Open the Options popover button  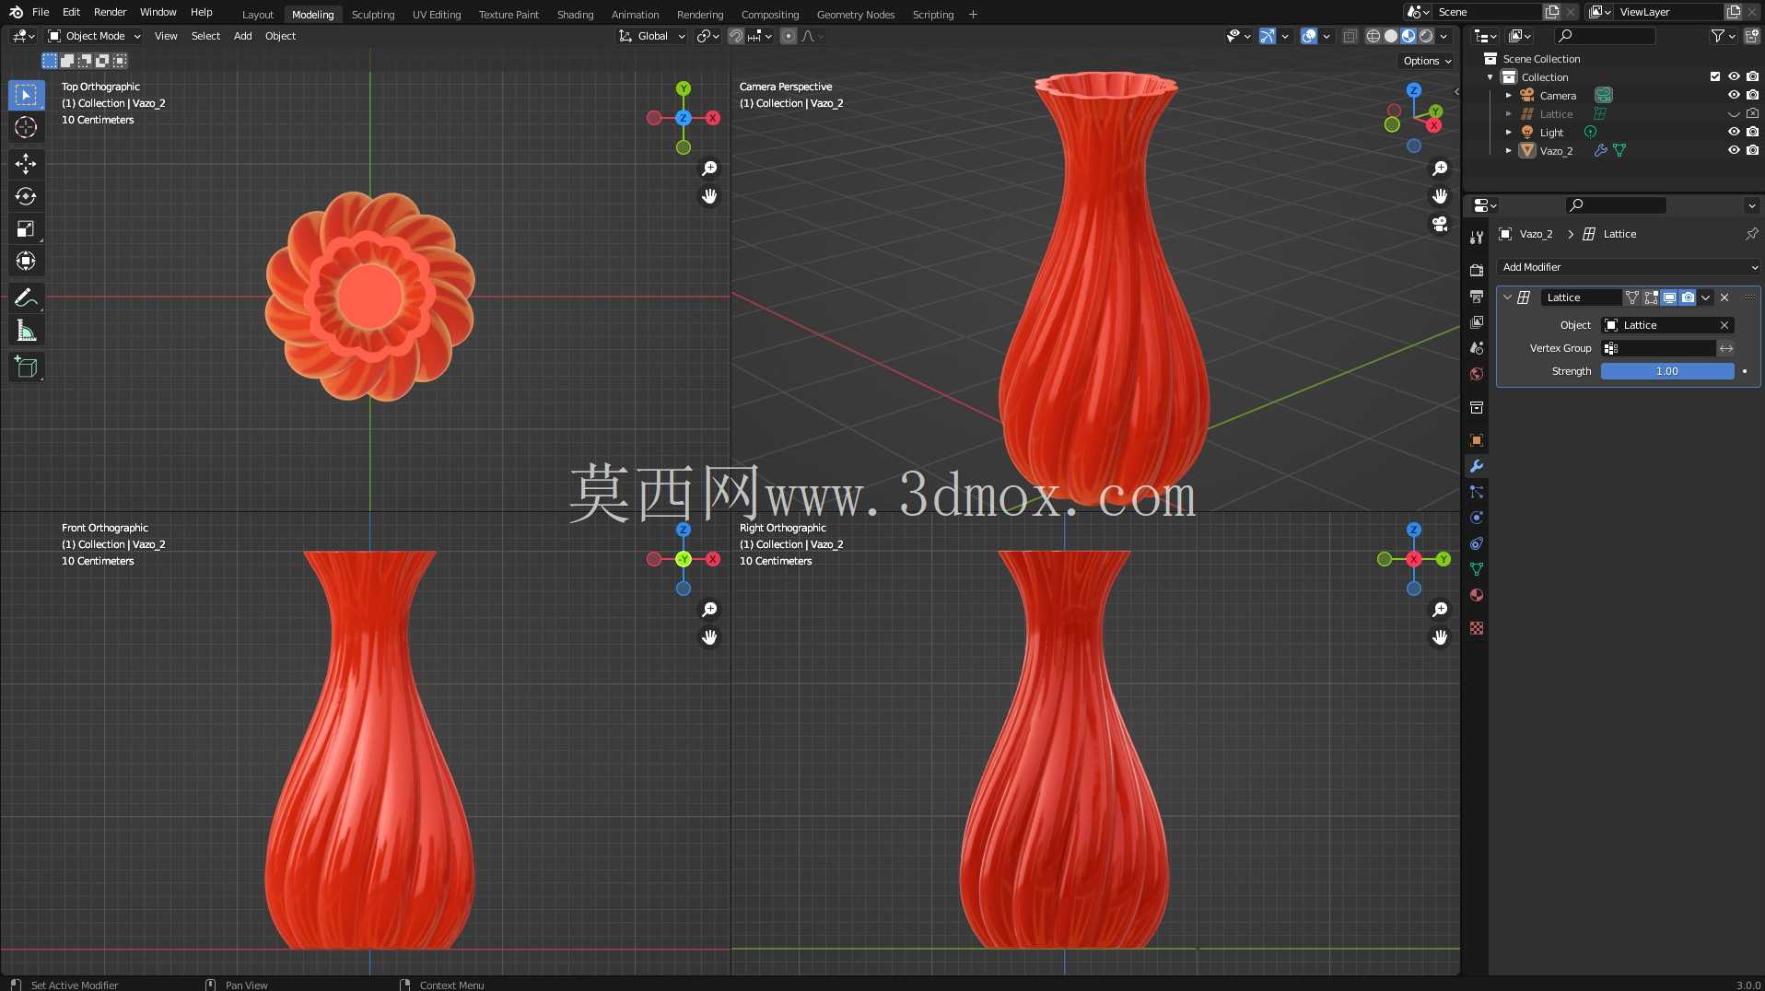1427,61
